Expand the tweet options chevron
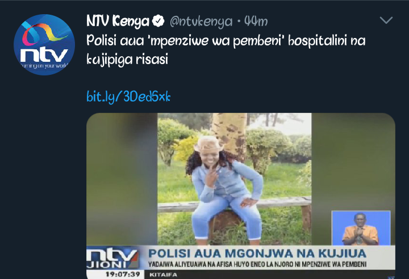409x279 pixels. click(386, 20)
